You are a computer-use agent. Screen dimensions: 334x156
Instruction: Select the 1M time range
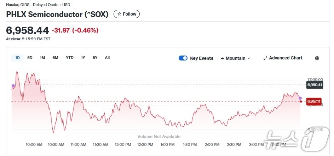(42, 58)
